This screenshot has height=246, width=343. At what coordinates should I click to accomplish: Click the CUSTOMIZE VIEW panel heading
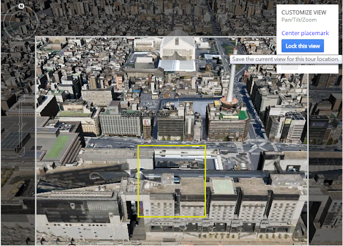pyautogui.click(x=304, y=12)
